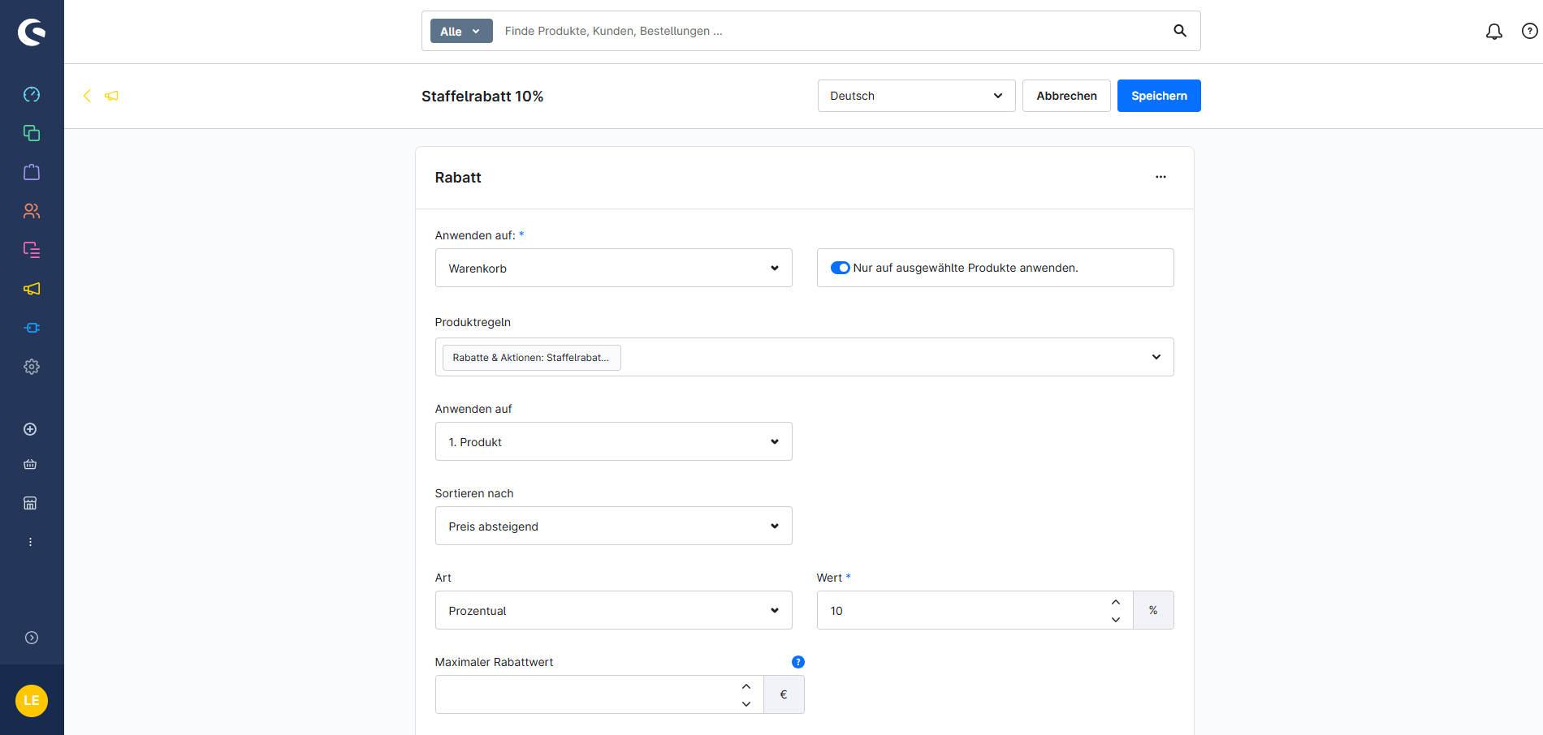Click the Speichern button

(1158, 96)
